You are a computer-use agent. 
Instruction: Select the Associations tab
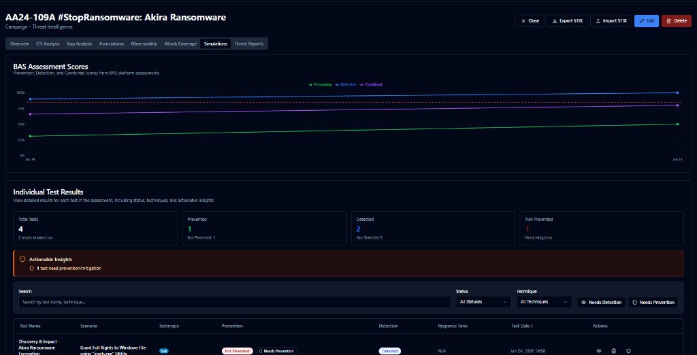point(112,44)
